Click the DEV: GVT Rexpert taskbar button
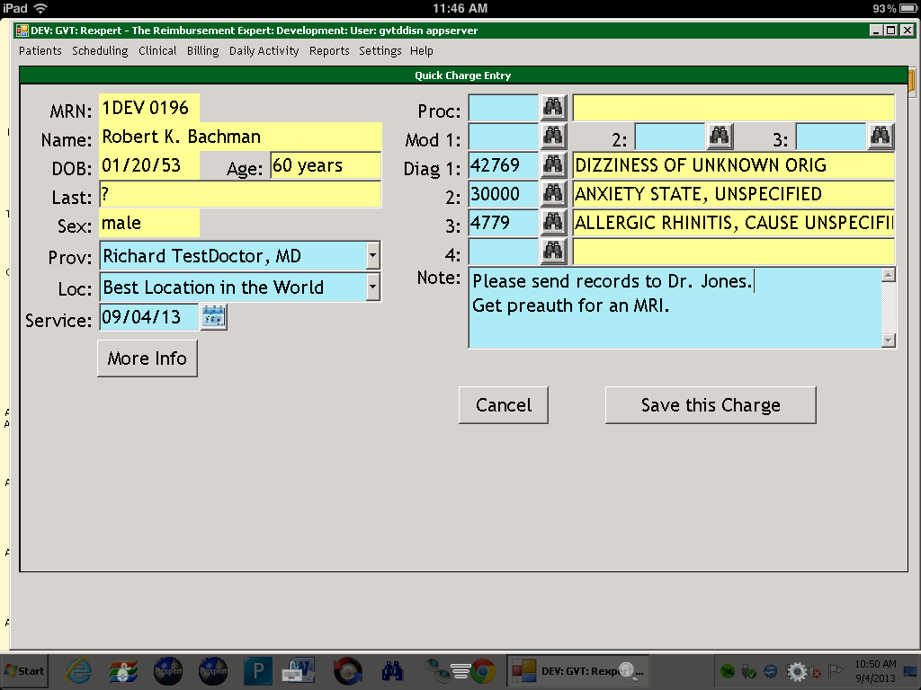 (x=578, y=670)
